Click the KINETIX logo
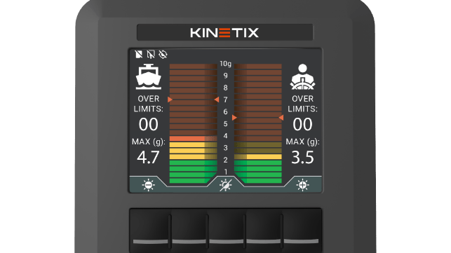 tap(224, 32)
